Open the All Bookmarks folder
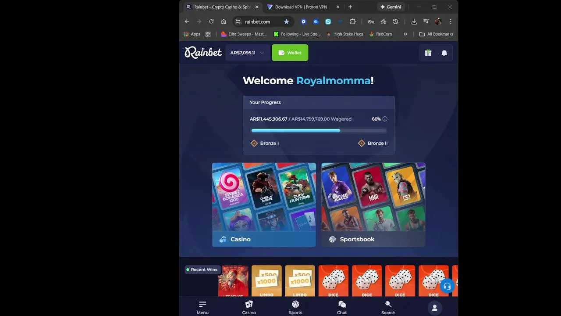Image resolution: width=561 pixels, height=316 pixels. (436, 34)
